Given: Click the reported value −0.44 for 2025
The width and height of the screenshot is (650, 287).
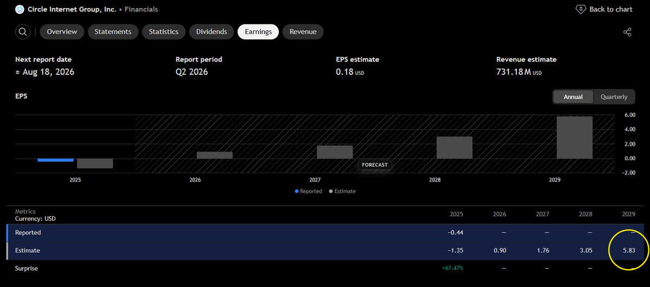Looking at the screenshot, I should click(455, 232).
